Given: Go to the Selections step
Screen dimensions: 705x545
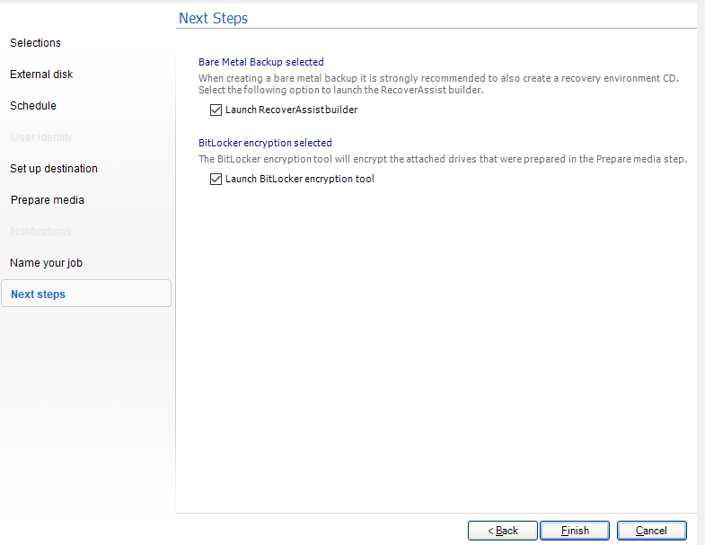Looking at the screenshot, I should 36,43.
